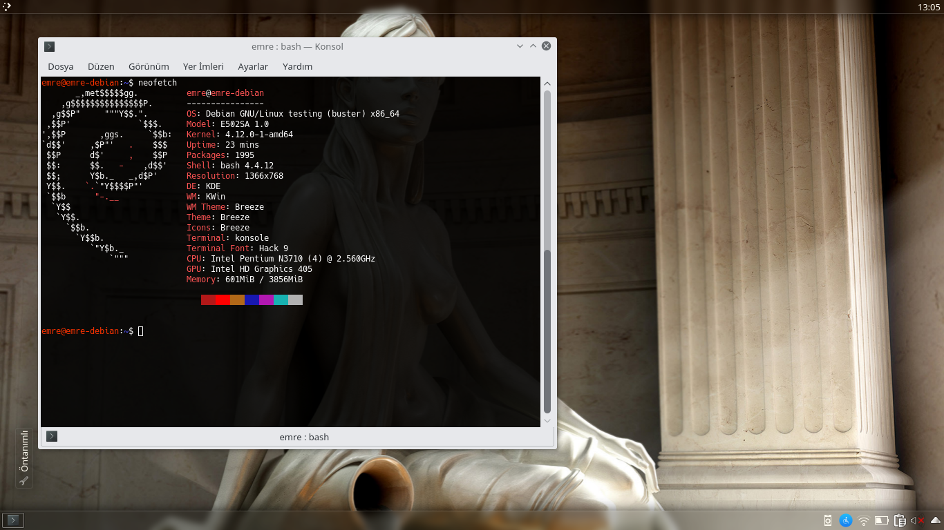Click the terminal cursor at the empty prompt

(141, 331)
